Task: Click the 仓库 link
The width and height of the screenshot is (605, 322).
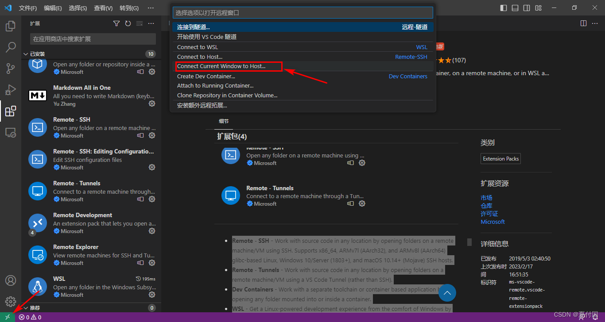Action: click(486, 206)
